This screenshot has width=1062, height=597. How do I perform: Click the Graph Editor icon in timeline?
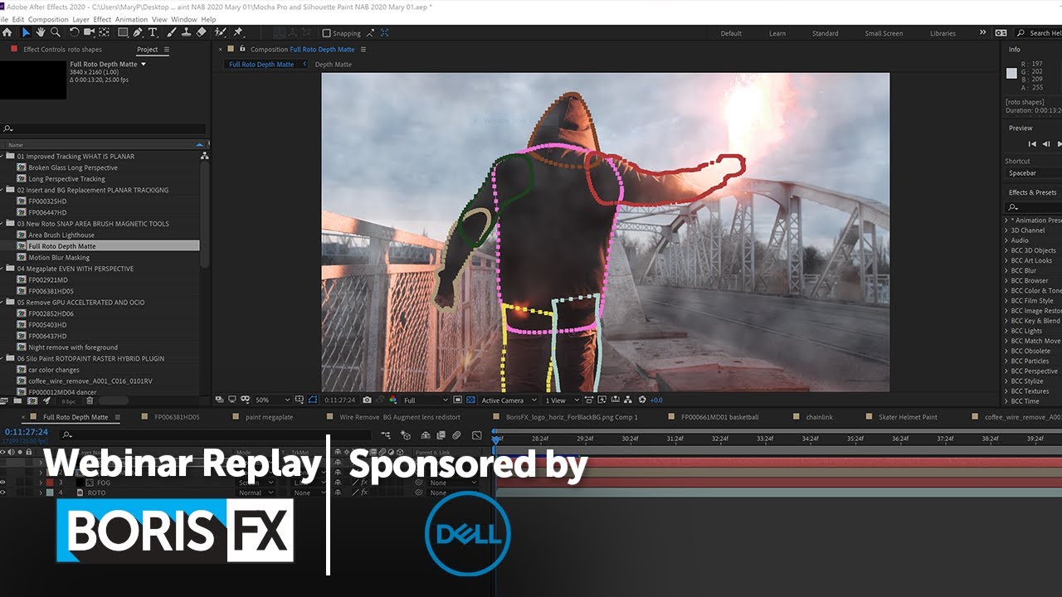tap(479, 434)
